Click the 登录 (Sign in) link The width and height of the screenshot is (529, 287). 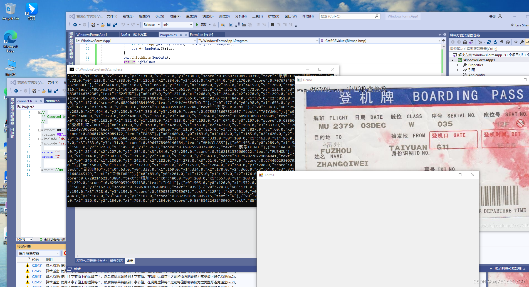[493, 16]
